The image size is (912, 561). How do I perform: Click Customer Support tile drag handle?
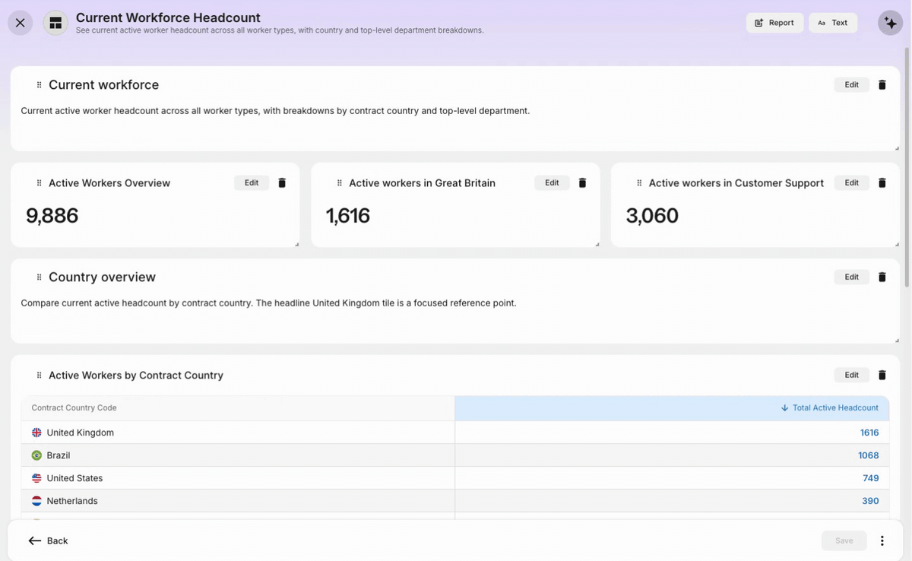[639, 183]
